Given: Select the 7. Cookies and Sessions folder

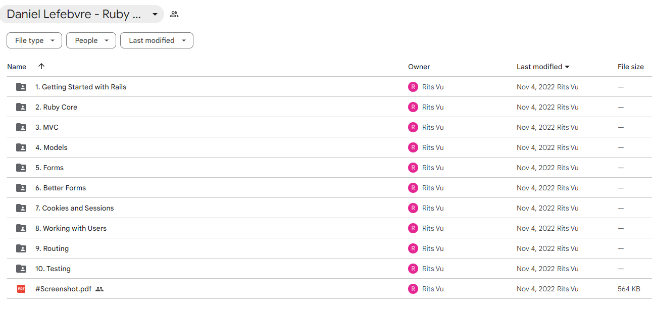Looking at the screenshot, I should click(329, 208).
